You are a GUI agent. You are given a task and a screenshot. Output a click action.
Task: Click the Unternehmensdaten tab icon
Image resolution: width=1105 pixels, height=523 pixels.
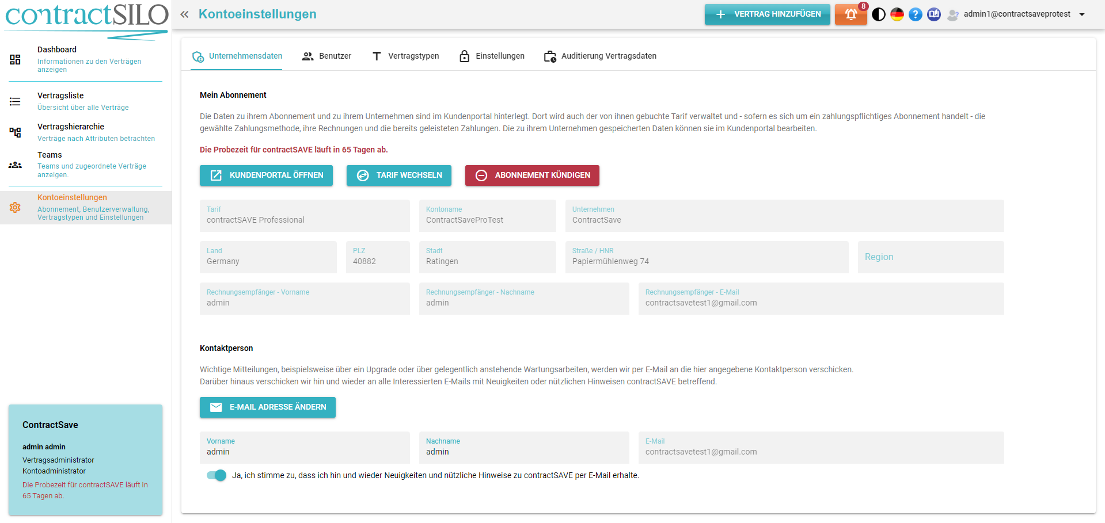point(198,56)
